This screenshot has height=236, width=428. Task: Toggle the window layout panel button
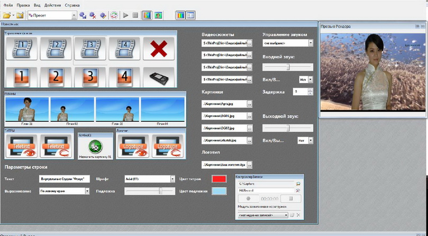coord(190,15)
